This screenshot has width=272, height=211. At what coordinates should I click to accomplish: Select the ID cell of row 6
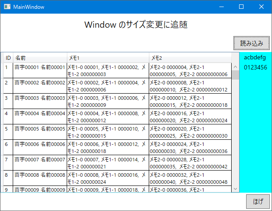pos(8,147)
